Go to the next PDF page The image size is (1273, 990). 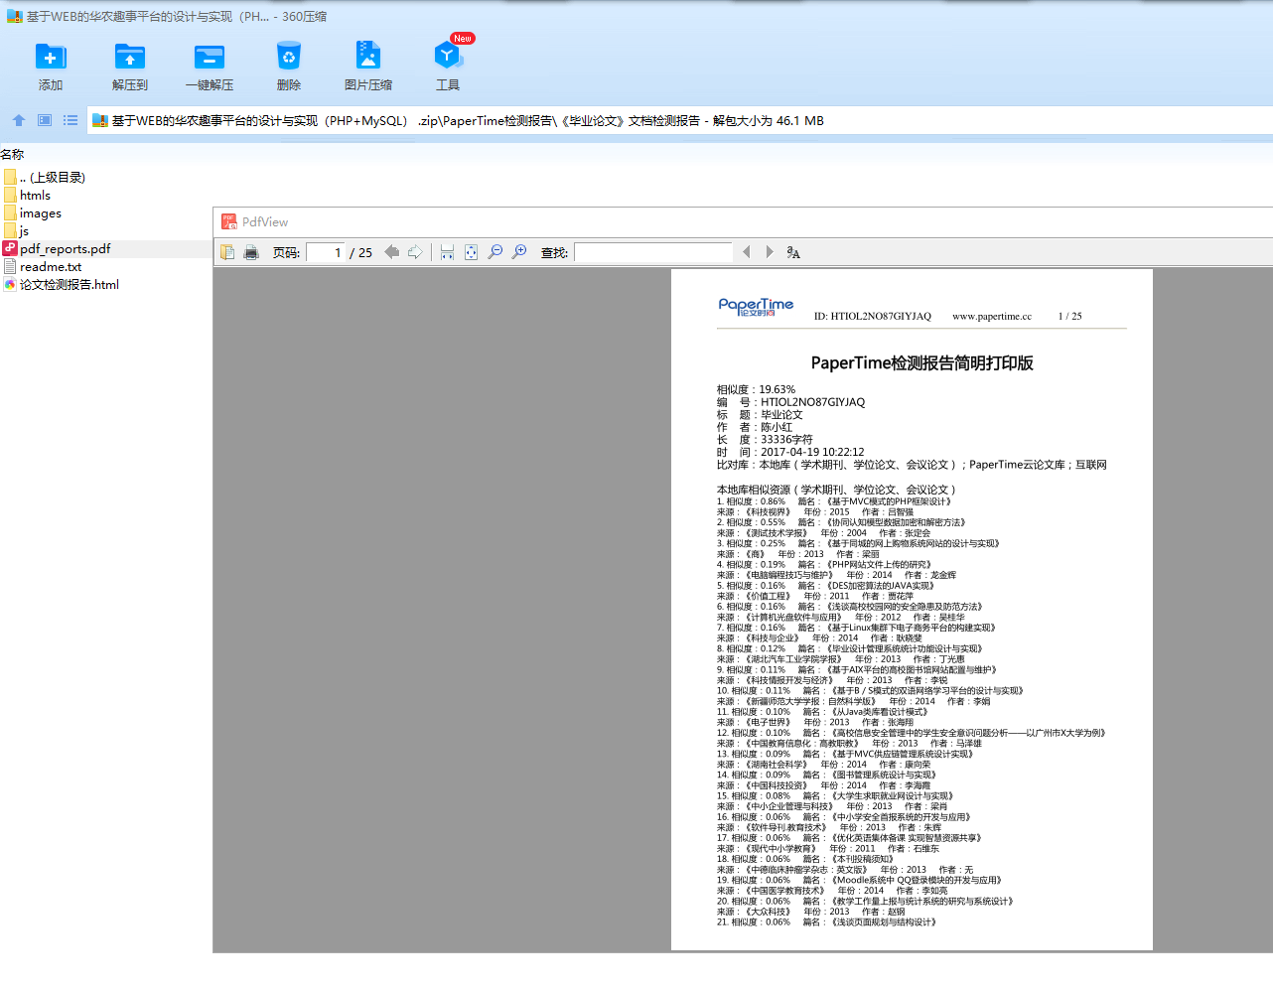pyautogui.click(x=415, y=252)
